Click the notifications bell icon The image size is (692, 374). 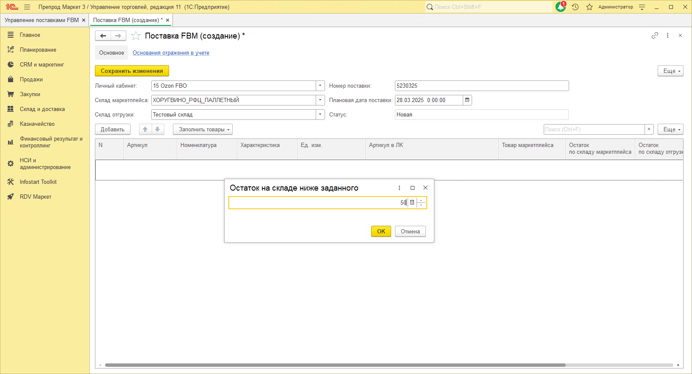561,7
